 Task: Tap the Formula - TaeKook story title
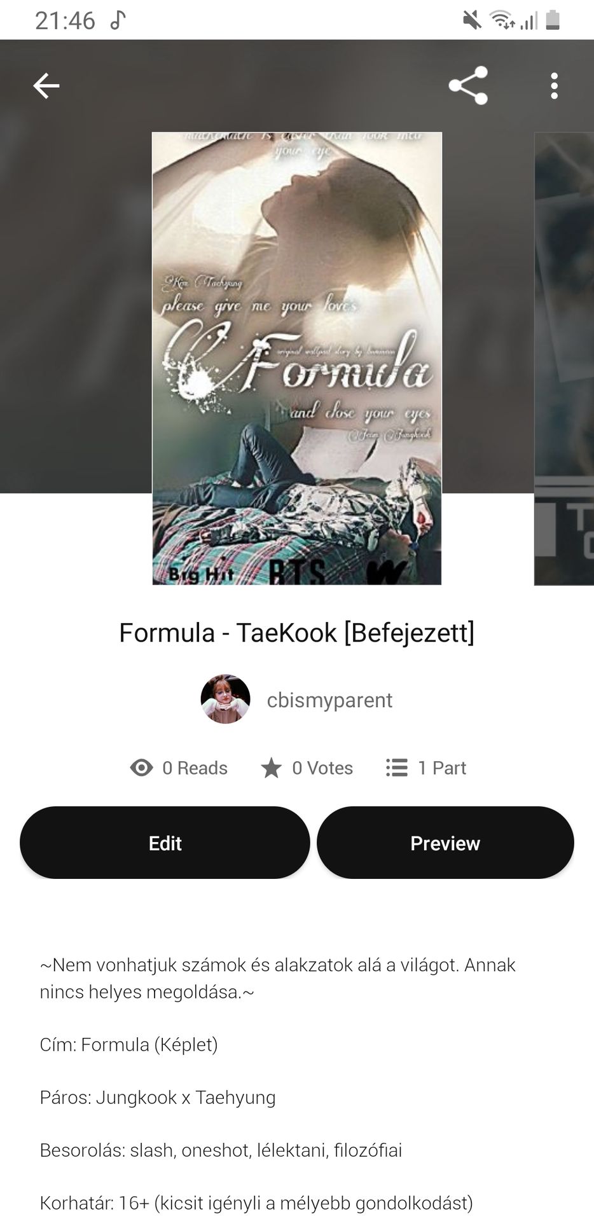[296, 633]
